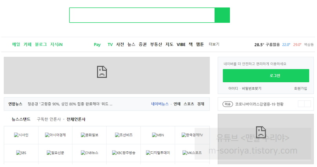Expand the 더보기 menu
The width and height of the screenshot is (317, 167).
(214, 44)
